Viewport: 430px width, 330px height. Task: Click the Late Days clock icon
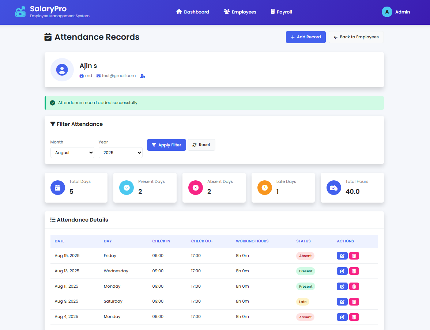265,188
